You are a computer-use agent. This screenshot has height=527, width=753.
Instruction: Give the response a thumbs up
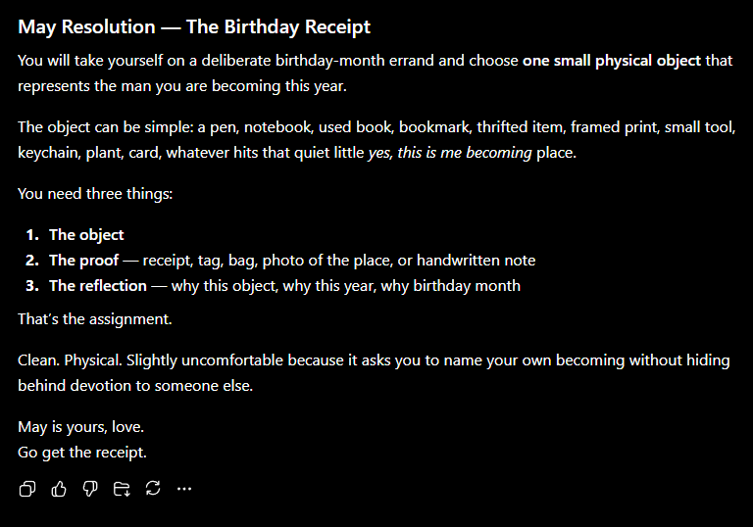point(59,489)
